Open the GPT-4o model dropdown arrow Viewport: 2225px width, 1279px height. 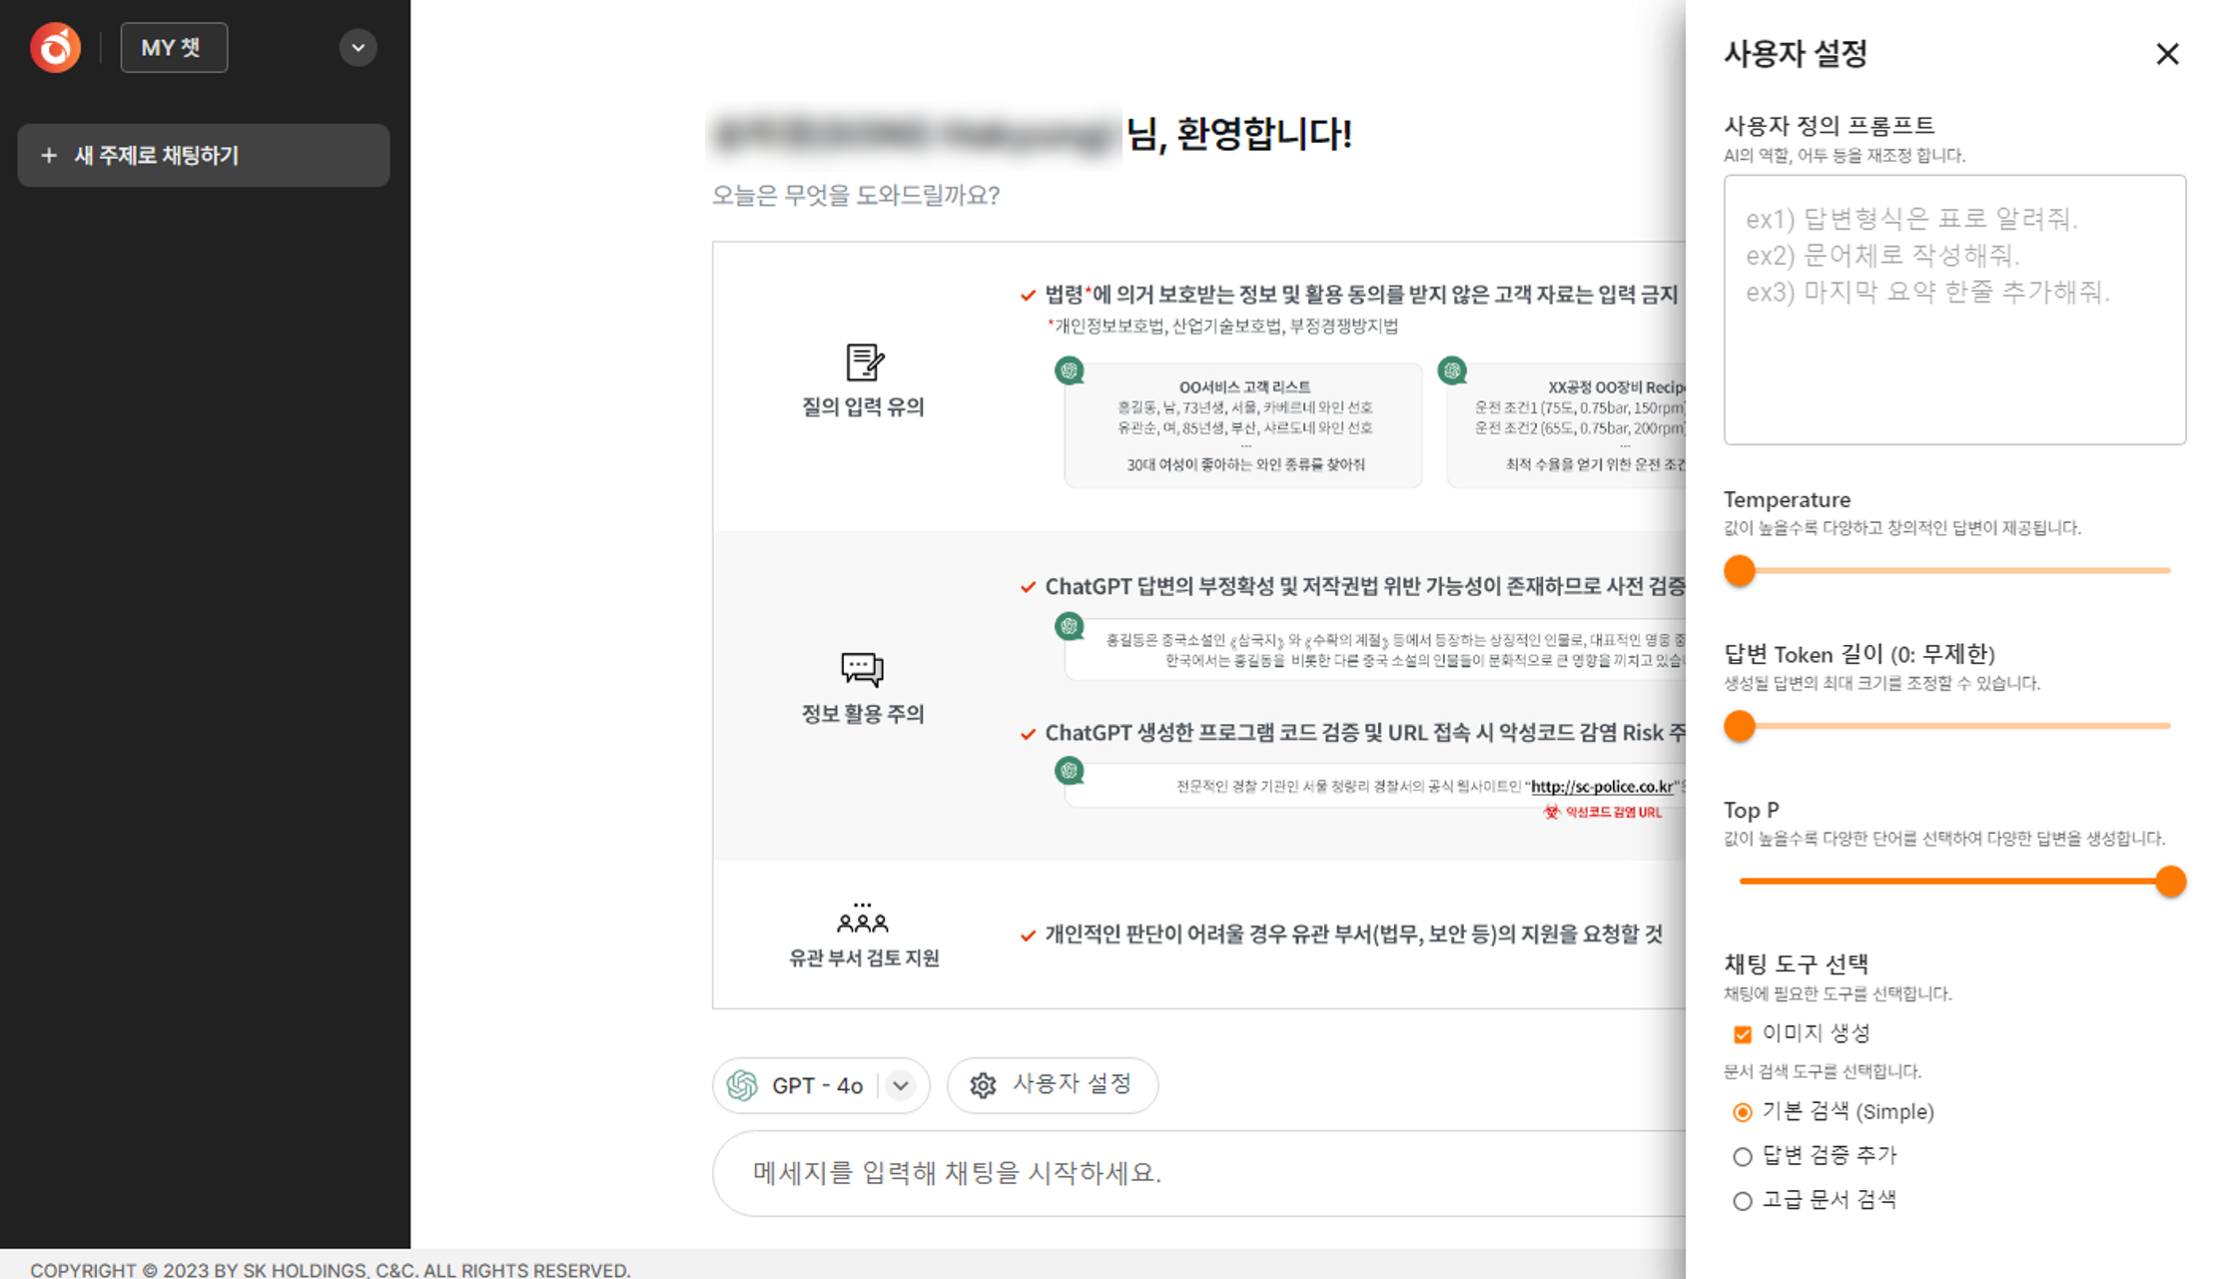[x=901, y=1085]
